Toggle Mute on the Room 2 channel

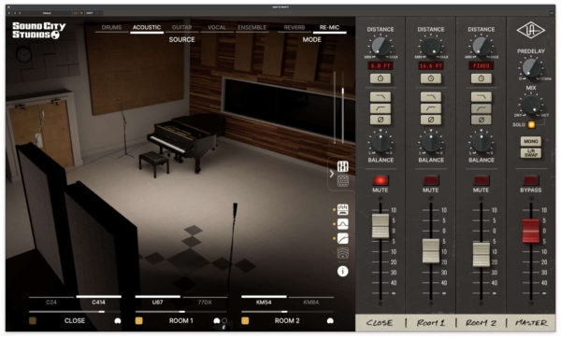[482, 180]
